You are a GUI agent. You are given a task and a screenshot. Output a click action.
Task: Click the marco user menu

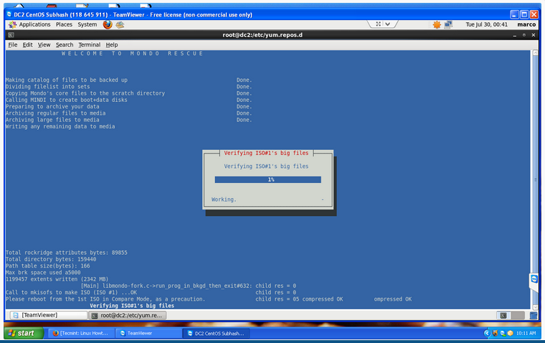[x=526, y=24]
